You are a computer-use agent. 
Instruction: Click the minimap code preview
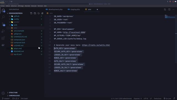tap(170, 16)
